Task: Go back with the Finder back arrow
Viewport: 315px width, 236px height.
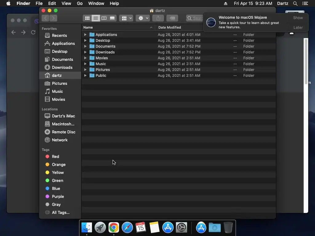Action: coord(46,18)
